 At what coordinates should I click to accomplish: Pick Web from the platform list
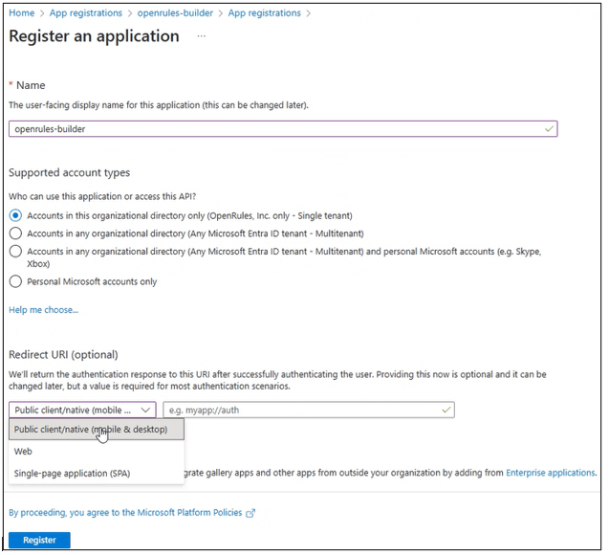click(23, 452)
